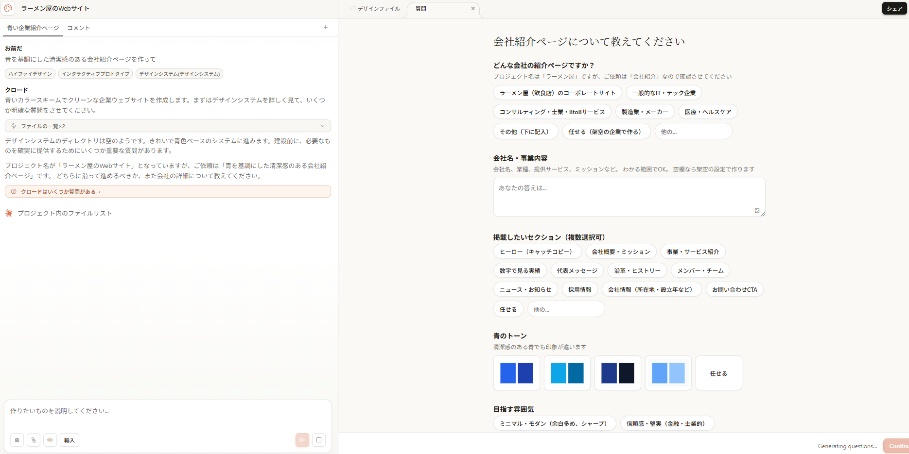Pick the dark navy blue tone swatch
Screen dimensions: 909x454
(x=617, y=373)
